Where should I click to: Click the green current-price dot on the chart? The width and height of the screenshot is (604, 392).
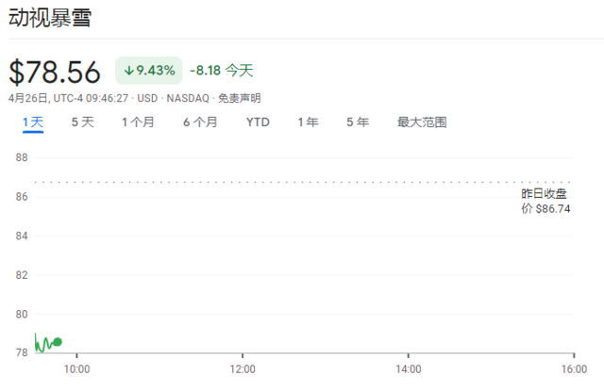pyautogui.click(x=58, y=342)
